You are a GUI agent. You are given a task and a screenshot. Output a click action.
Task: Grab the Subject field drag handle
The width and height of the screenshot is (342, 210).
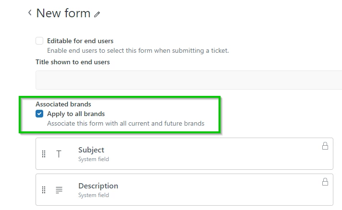click(x=44, y=154)
